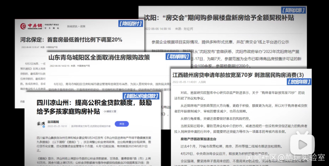Open the 政策 breadcrumb link
The height and width of the screenshot is (166, 329).
click(83, 26)
